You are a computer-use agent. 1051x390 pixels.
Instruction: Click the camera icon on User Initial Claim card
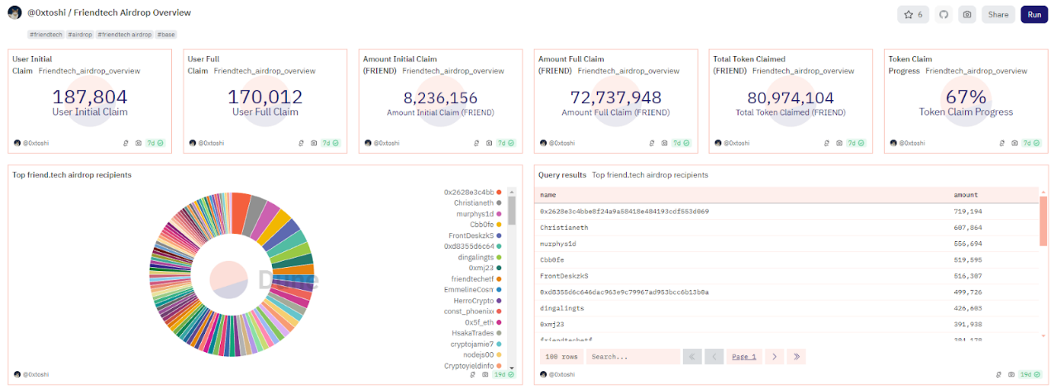tap(137, 143)
